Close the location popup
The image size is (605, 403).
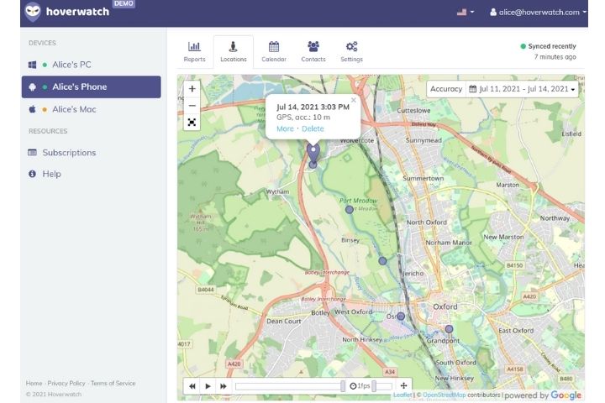pos(354,100)
